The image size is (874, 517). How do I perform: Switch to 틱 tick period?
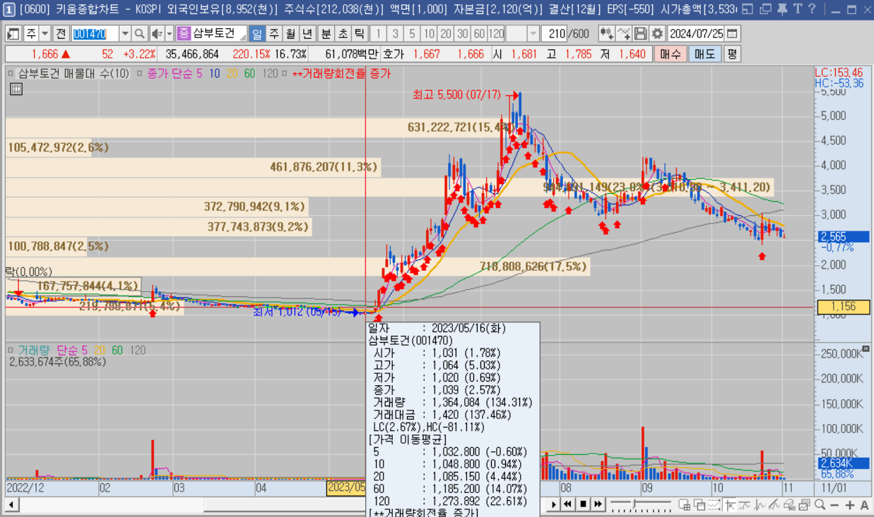click(359, 34)
